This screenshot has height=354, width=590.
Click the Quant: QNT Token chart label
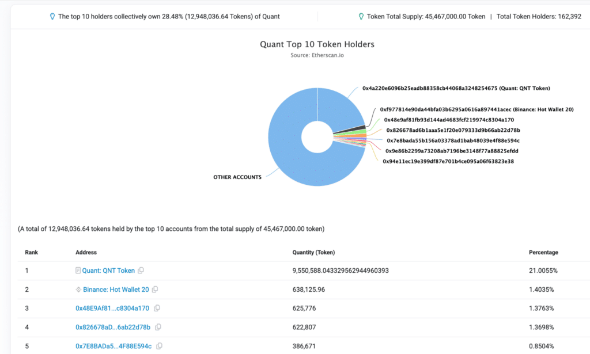pyautogui.click(x=456, y=88)
